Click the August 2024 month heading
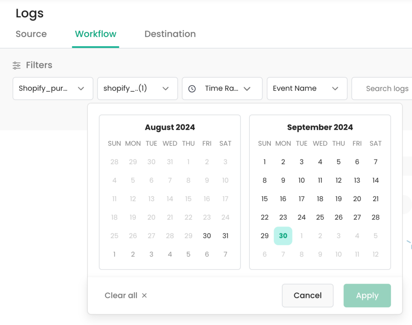The width and height of the screenshot is (412, 325). click(x=170, y=127)
